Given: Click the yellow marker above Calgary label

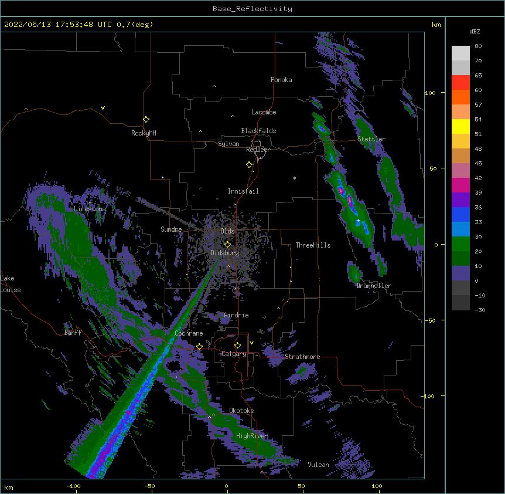Looking at the screenshot, I should click(237, 346).
